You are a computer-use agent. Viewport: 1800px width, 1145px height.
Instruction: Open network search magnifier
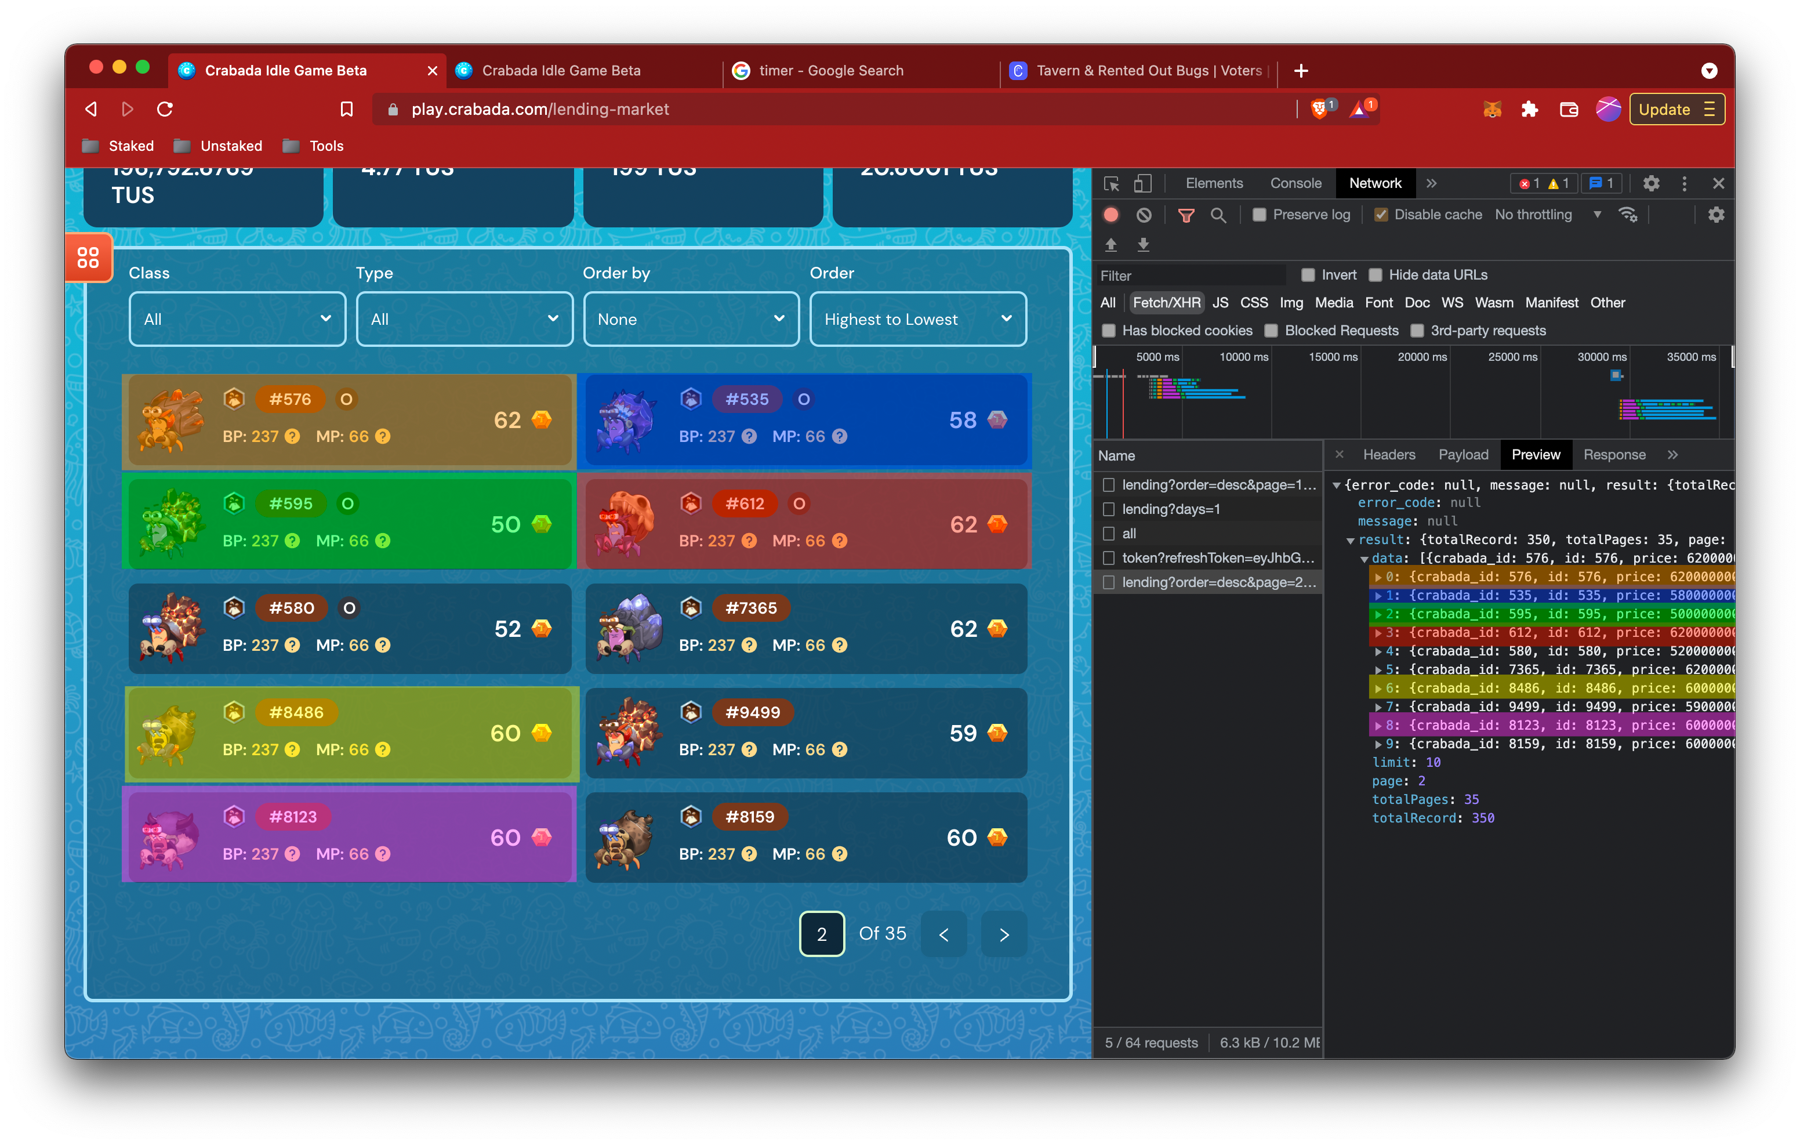click(1218, 215)
